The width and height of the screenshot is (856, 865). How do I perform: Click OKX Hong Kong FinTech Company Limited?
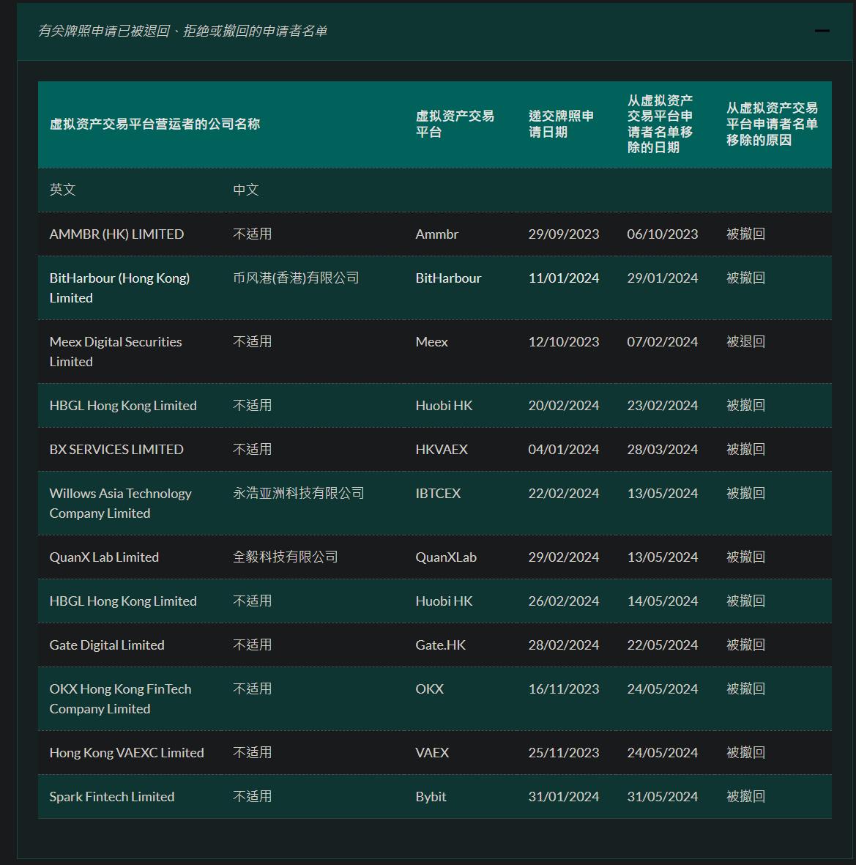pos(120,699)
